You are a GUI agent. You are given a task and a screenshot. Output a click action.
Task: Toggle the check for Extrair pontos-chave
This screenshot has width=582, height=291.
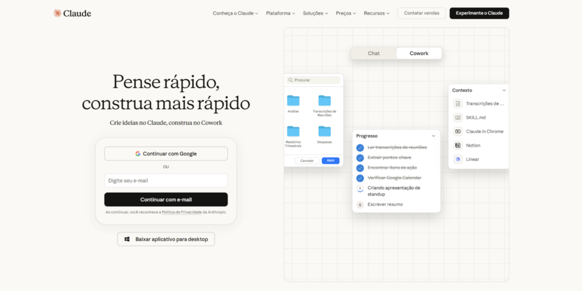360,158
